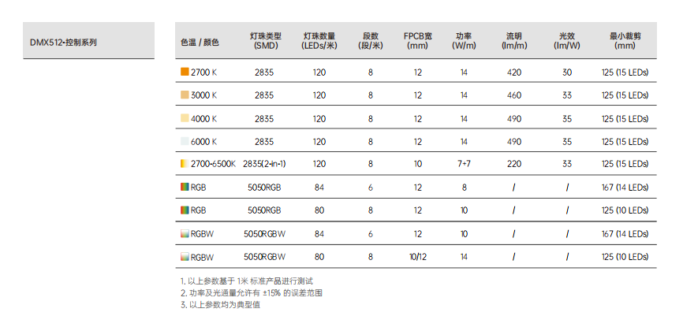Viewport: 683px width, 331px height.
Task: Click the 色温 / 颜色 column header
Action: tap(200, 43)
